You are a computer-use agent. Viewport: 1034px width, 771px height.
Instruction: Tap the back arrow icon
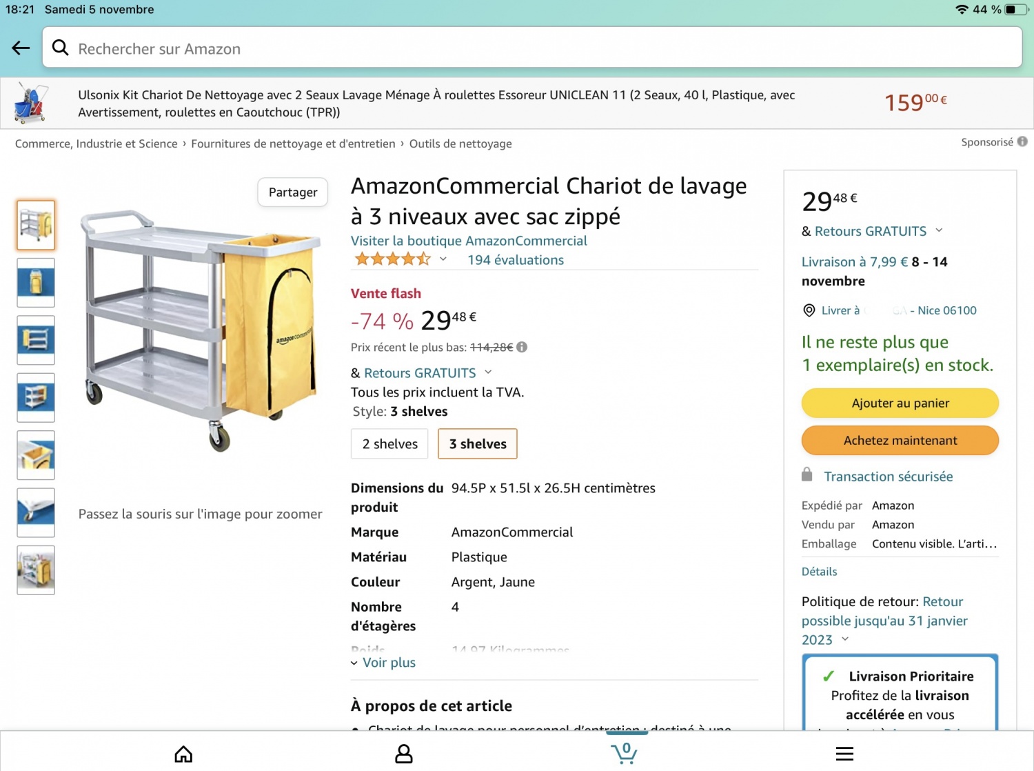[21, 48]
